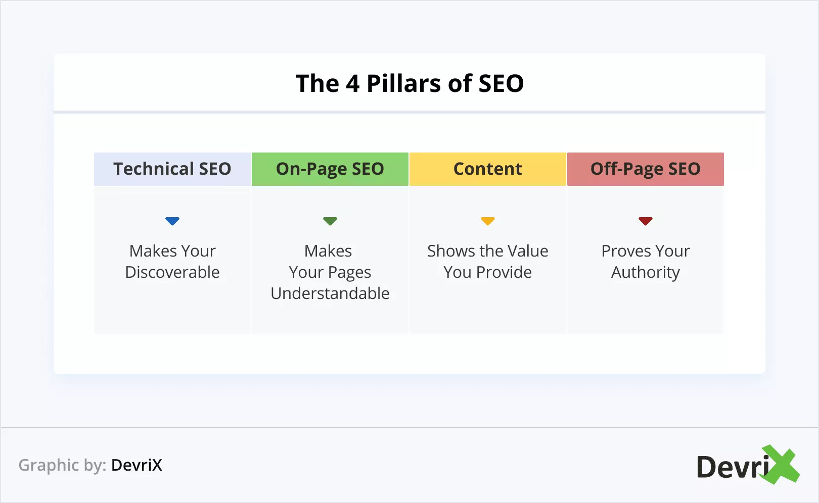Click the gray 'Graphic by:' label
Viewport: 819px width, 503px height.
(62, 465)
